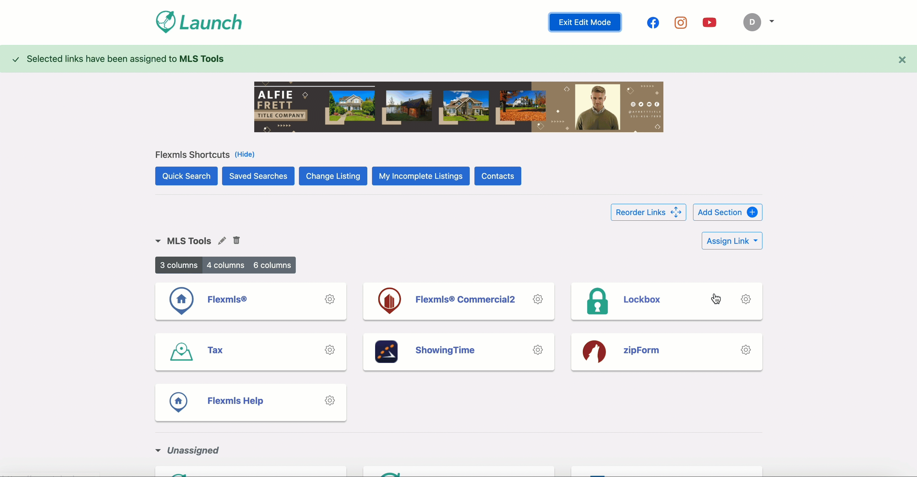Dismiss the green success notification
917x477 pixels.
(902, 59)
